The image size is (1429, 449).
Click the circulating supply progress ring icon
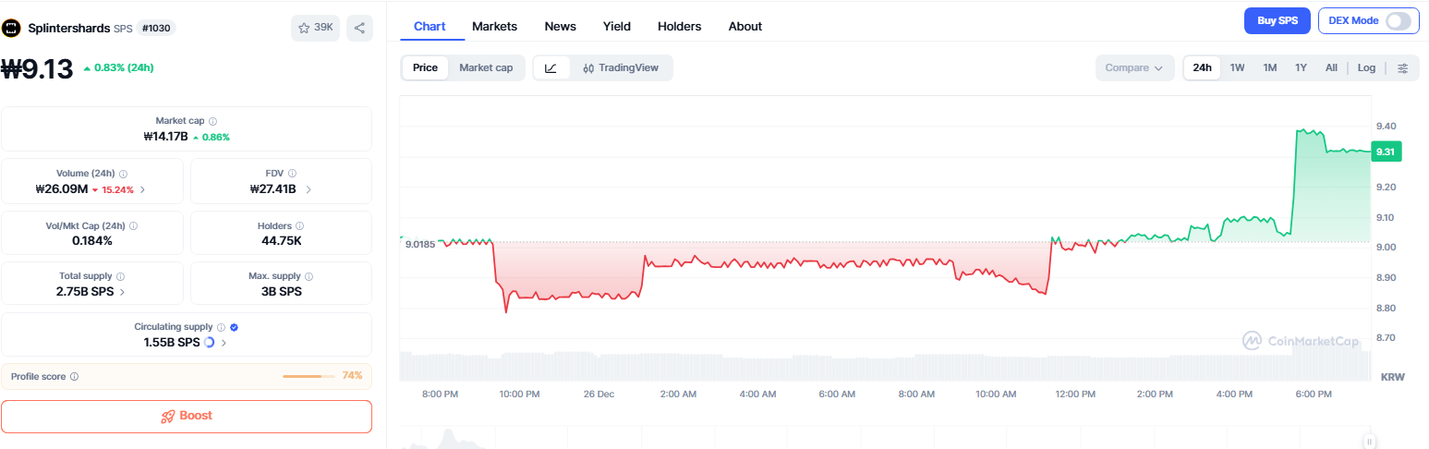coord(209,342)
